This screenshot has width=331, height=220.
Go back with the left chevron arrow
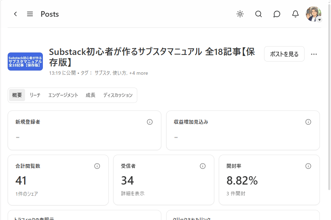tap(15, 14)
